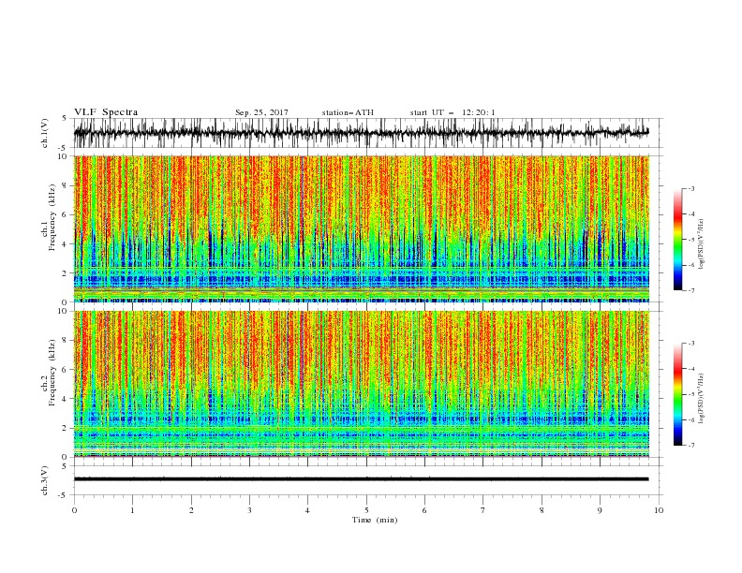Click the "-3" tick on the upper colorbar
The height and width of the screenshot is (573, 742).
690,188
